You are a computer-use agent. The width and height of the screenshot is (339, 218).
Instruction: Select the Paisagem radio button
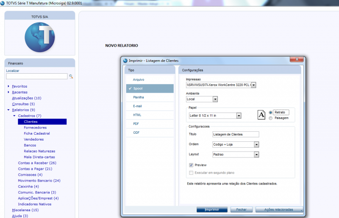[270, 118]
